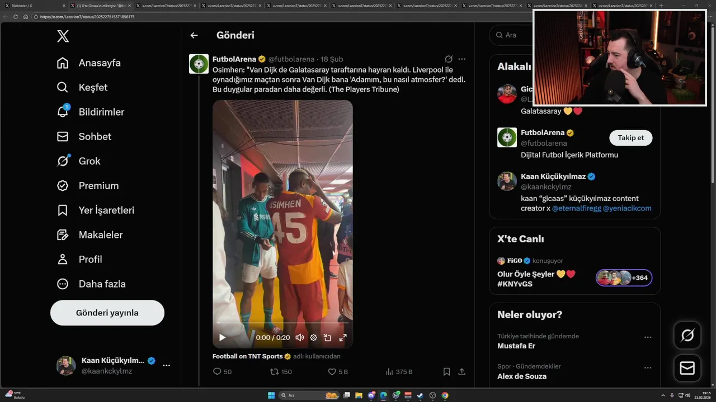
Task: Open more options for Mustafa Er trend
Action: pyautogui.click(x=648, y=337)
